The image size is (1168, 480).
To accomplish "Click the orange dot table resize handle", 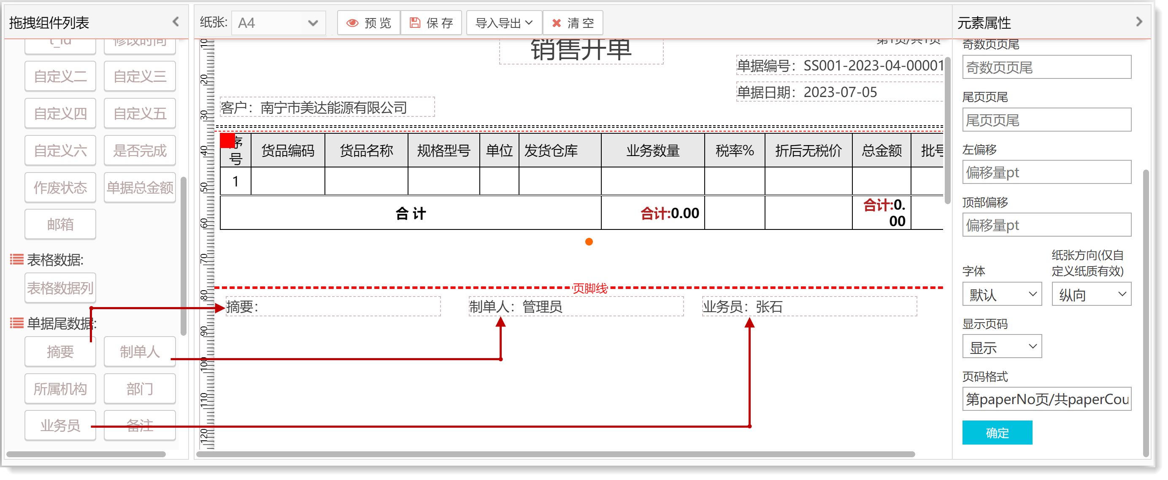I will click(x=589, y=242).
